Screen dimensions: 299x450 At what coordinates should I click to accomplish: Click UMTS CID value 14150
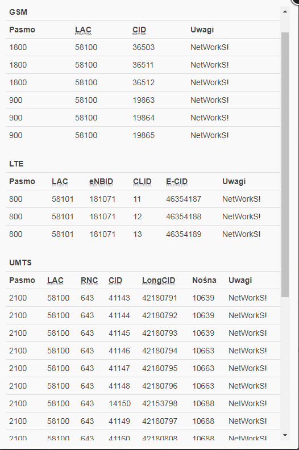(x=119, y=403)
